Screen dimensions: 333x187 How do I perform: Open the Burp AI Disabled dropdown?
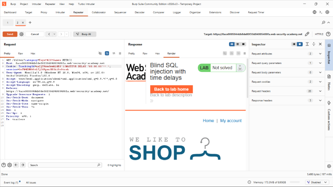click(x=318, y=182)
